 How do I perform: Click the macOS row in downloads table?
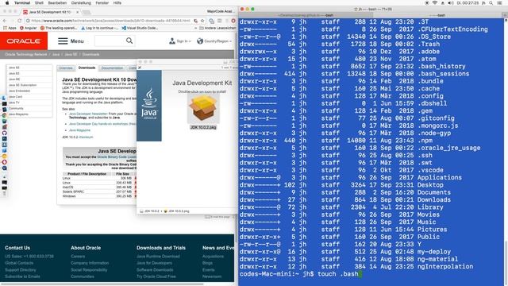98,187
